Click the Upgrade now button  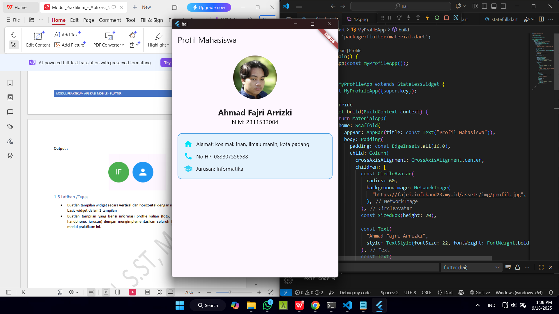point(209,7)
